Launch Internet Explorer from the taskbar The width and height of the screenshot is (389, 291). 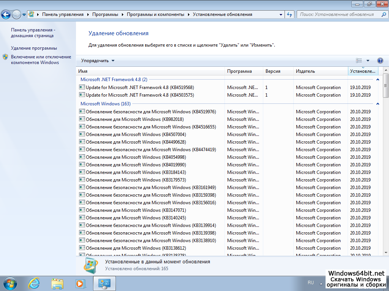34,283
